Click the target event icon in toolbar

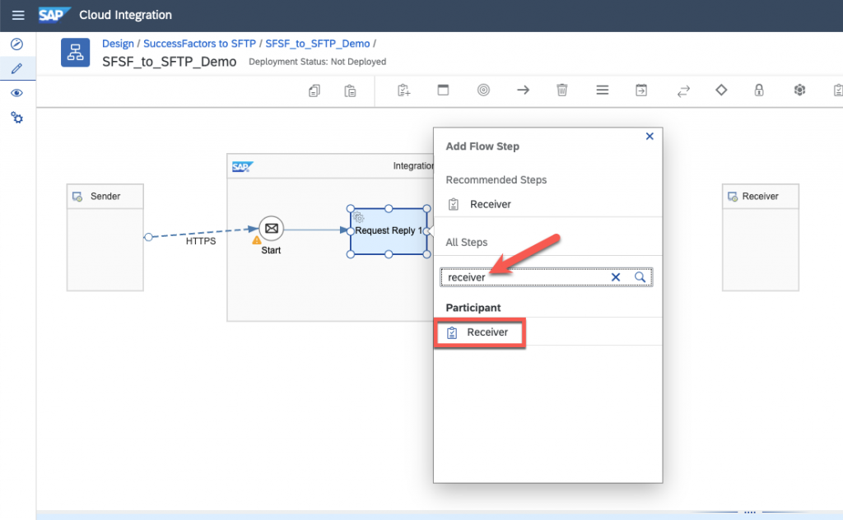click(x=483, y=91)
